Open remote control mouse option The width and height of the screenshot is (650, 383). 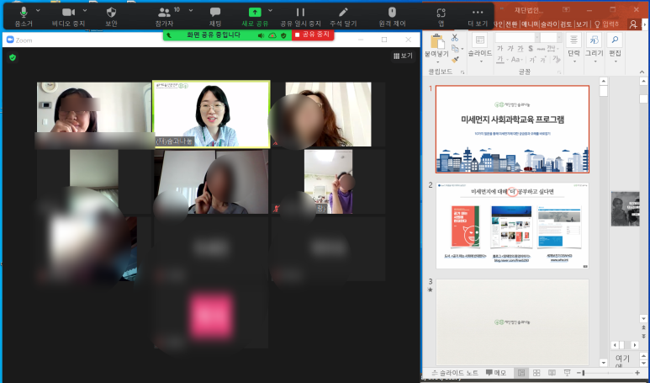coord(392,16)
